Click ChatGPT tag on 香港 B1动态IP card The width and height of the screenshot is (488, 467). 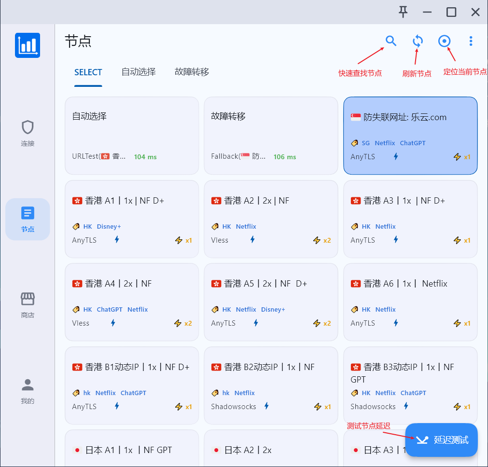pyautogui.click(x=133, y=393)
